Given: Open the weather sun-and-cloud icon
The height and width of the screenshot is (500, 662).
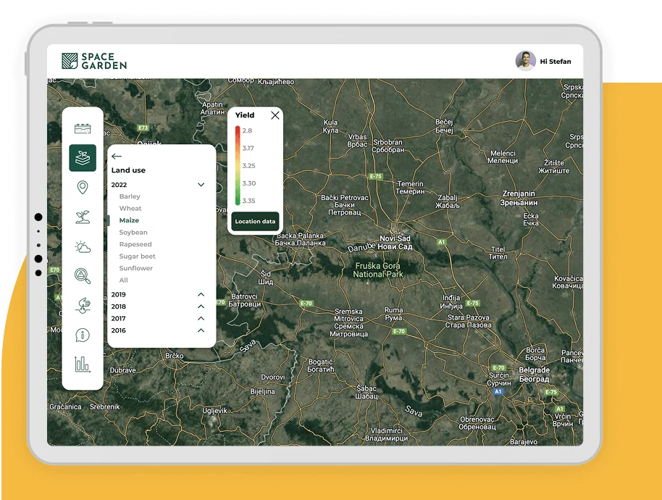Looking at the screenshot, I should click(x=83, y=246).
